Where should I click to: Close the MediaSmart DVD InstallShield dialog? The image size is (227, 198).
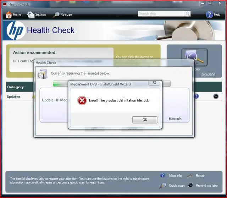coord(155,84)
